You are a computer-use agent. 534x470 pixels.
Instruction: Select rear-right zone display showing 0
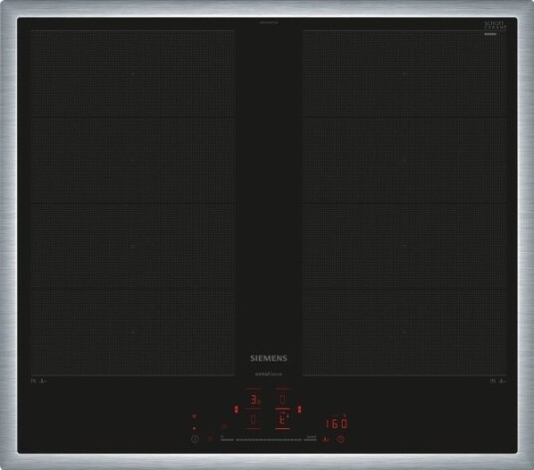pyautogui.click(x=283, y=399)
